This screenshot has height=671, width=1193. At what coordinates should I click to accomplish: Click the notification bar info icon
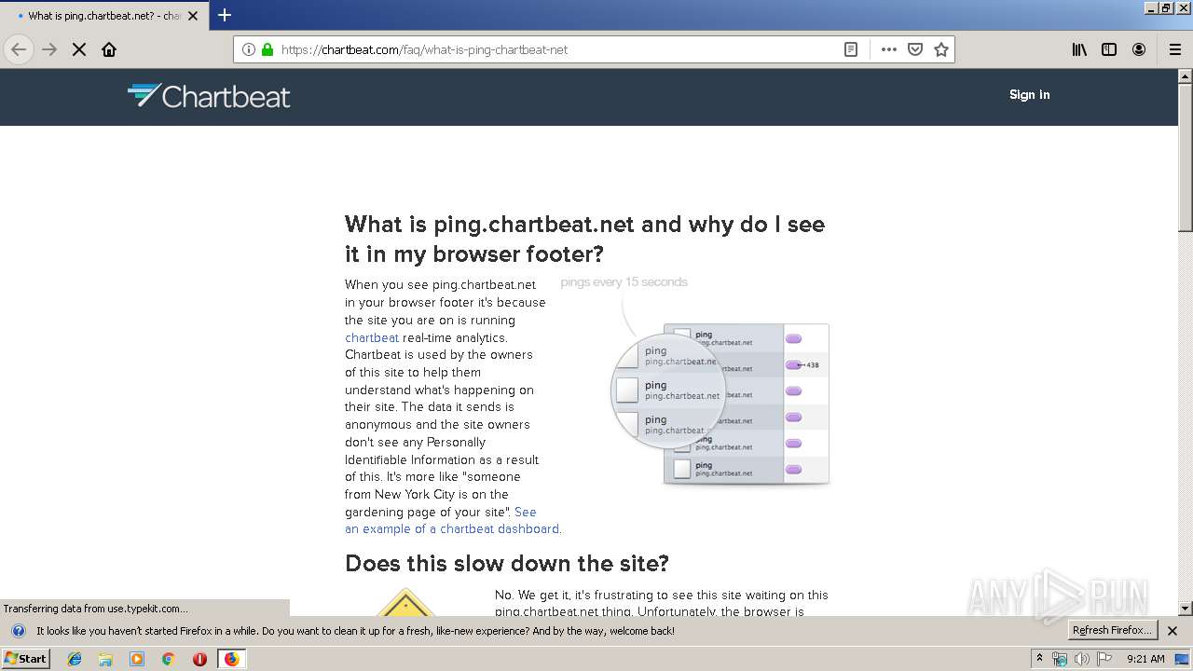click(18, 631)
